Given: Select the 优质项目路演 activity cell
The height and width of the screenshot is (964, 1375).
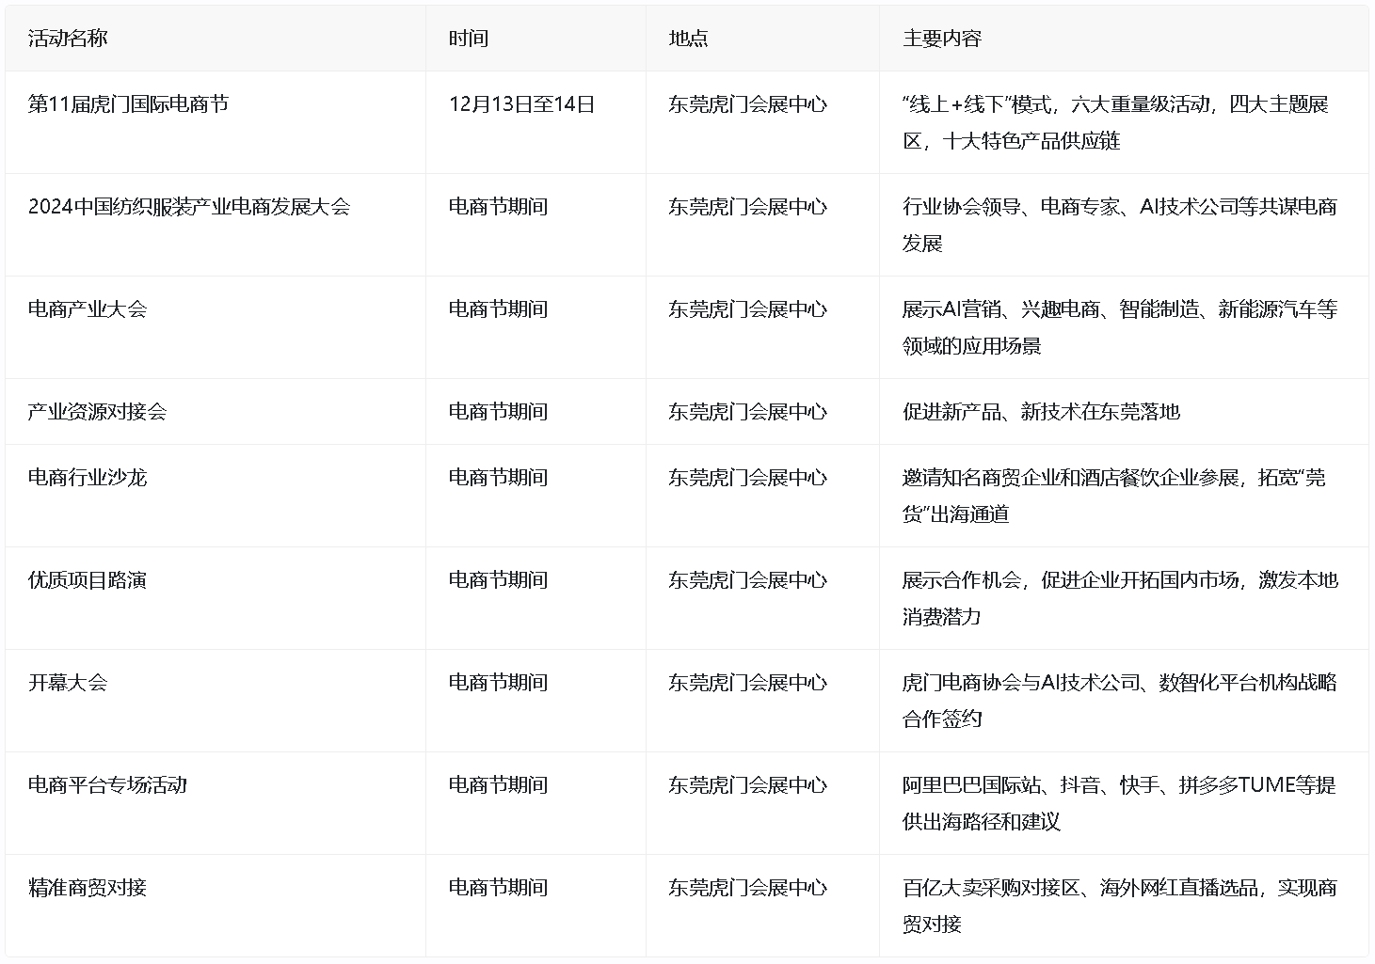Looking at the screenshot, I should [x=88, y=580].
